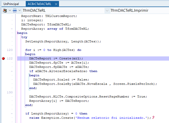Click 'SetLength(ReportArray, Length(ACTes));' line

[63, 41]
